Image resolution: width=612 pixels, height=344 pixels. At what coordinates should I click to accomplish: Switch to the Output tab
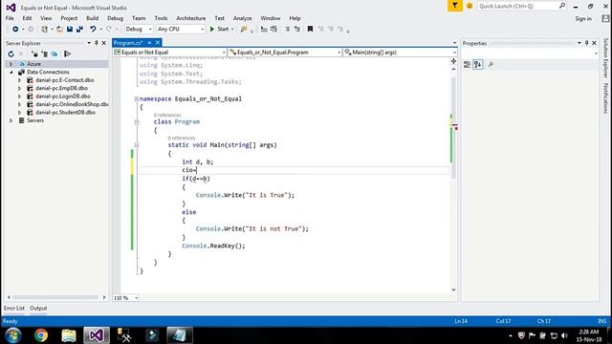point(38,308)
